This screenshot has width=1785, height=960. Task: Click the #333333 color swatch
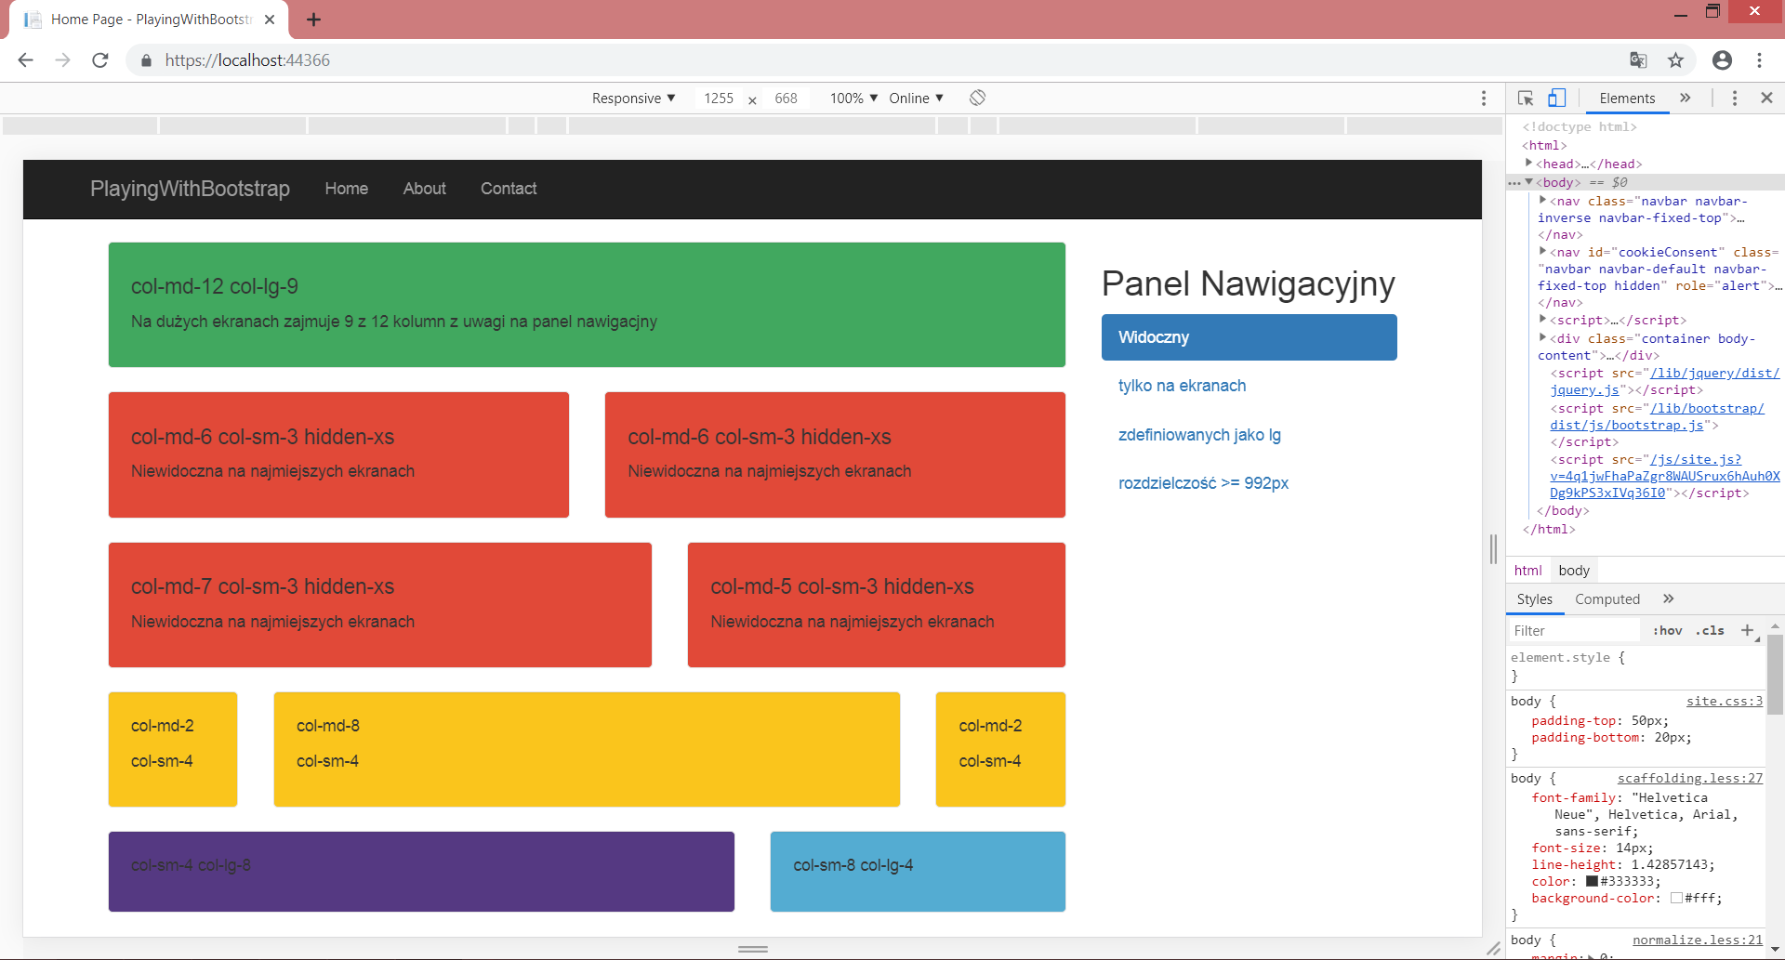[1592, 882]
